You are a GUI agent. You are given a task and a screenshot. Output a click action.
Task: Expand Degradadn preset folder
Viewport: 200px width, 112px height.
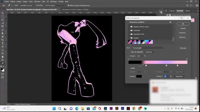pos(129,30)
